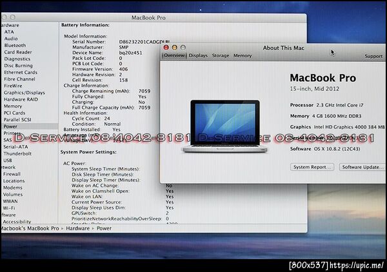Screen dimensions: 387x272
Task: Switch to Overview tab in About This Mac
Action: tap(174, 55)
